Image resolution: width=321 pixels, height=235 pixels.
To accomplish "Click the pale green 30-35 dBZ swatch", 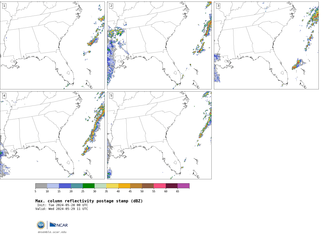I will coord(100,186).
